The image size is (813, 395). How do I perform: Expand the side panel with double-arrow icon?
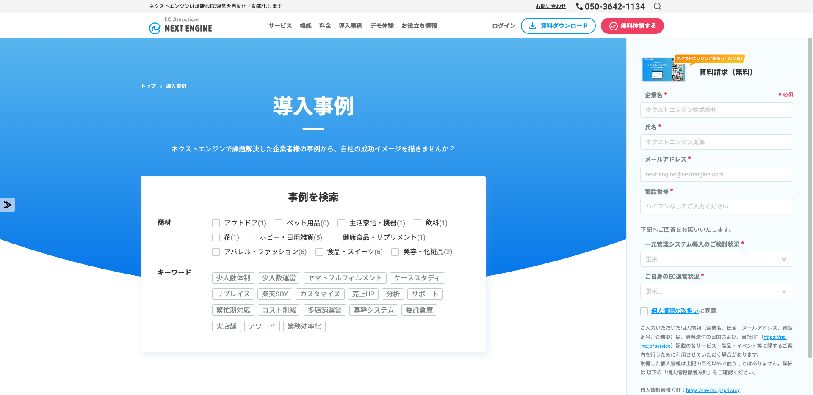pyautogui.click(x=7, y=205)
